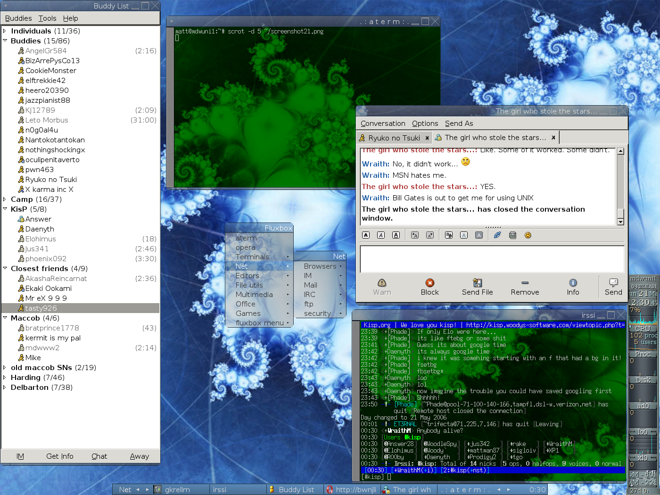
Task: Toggle bold text formatting
Action: (x=366, y=235)
